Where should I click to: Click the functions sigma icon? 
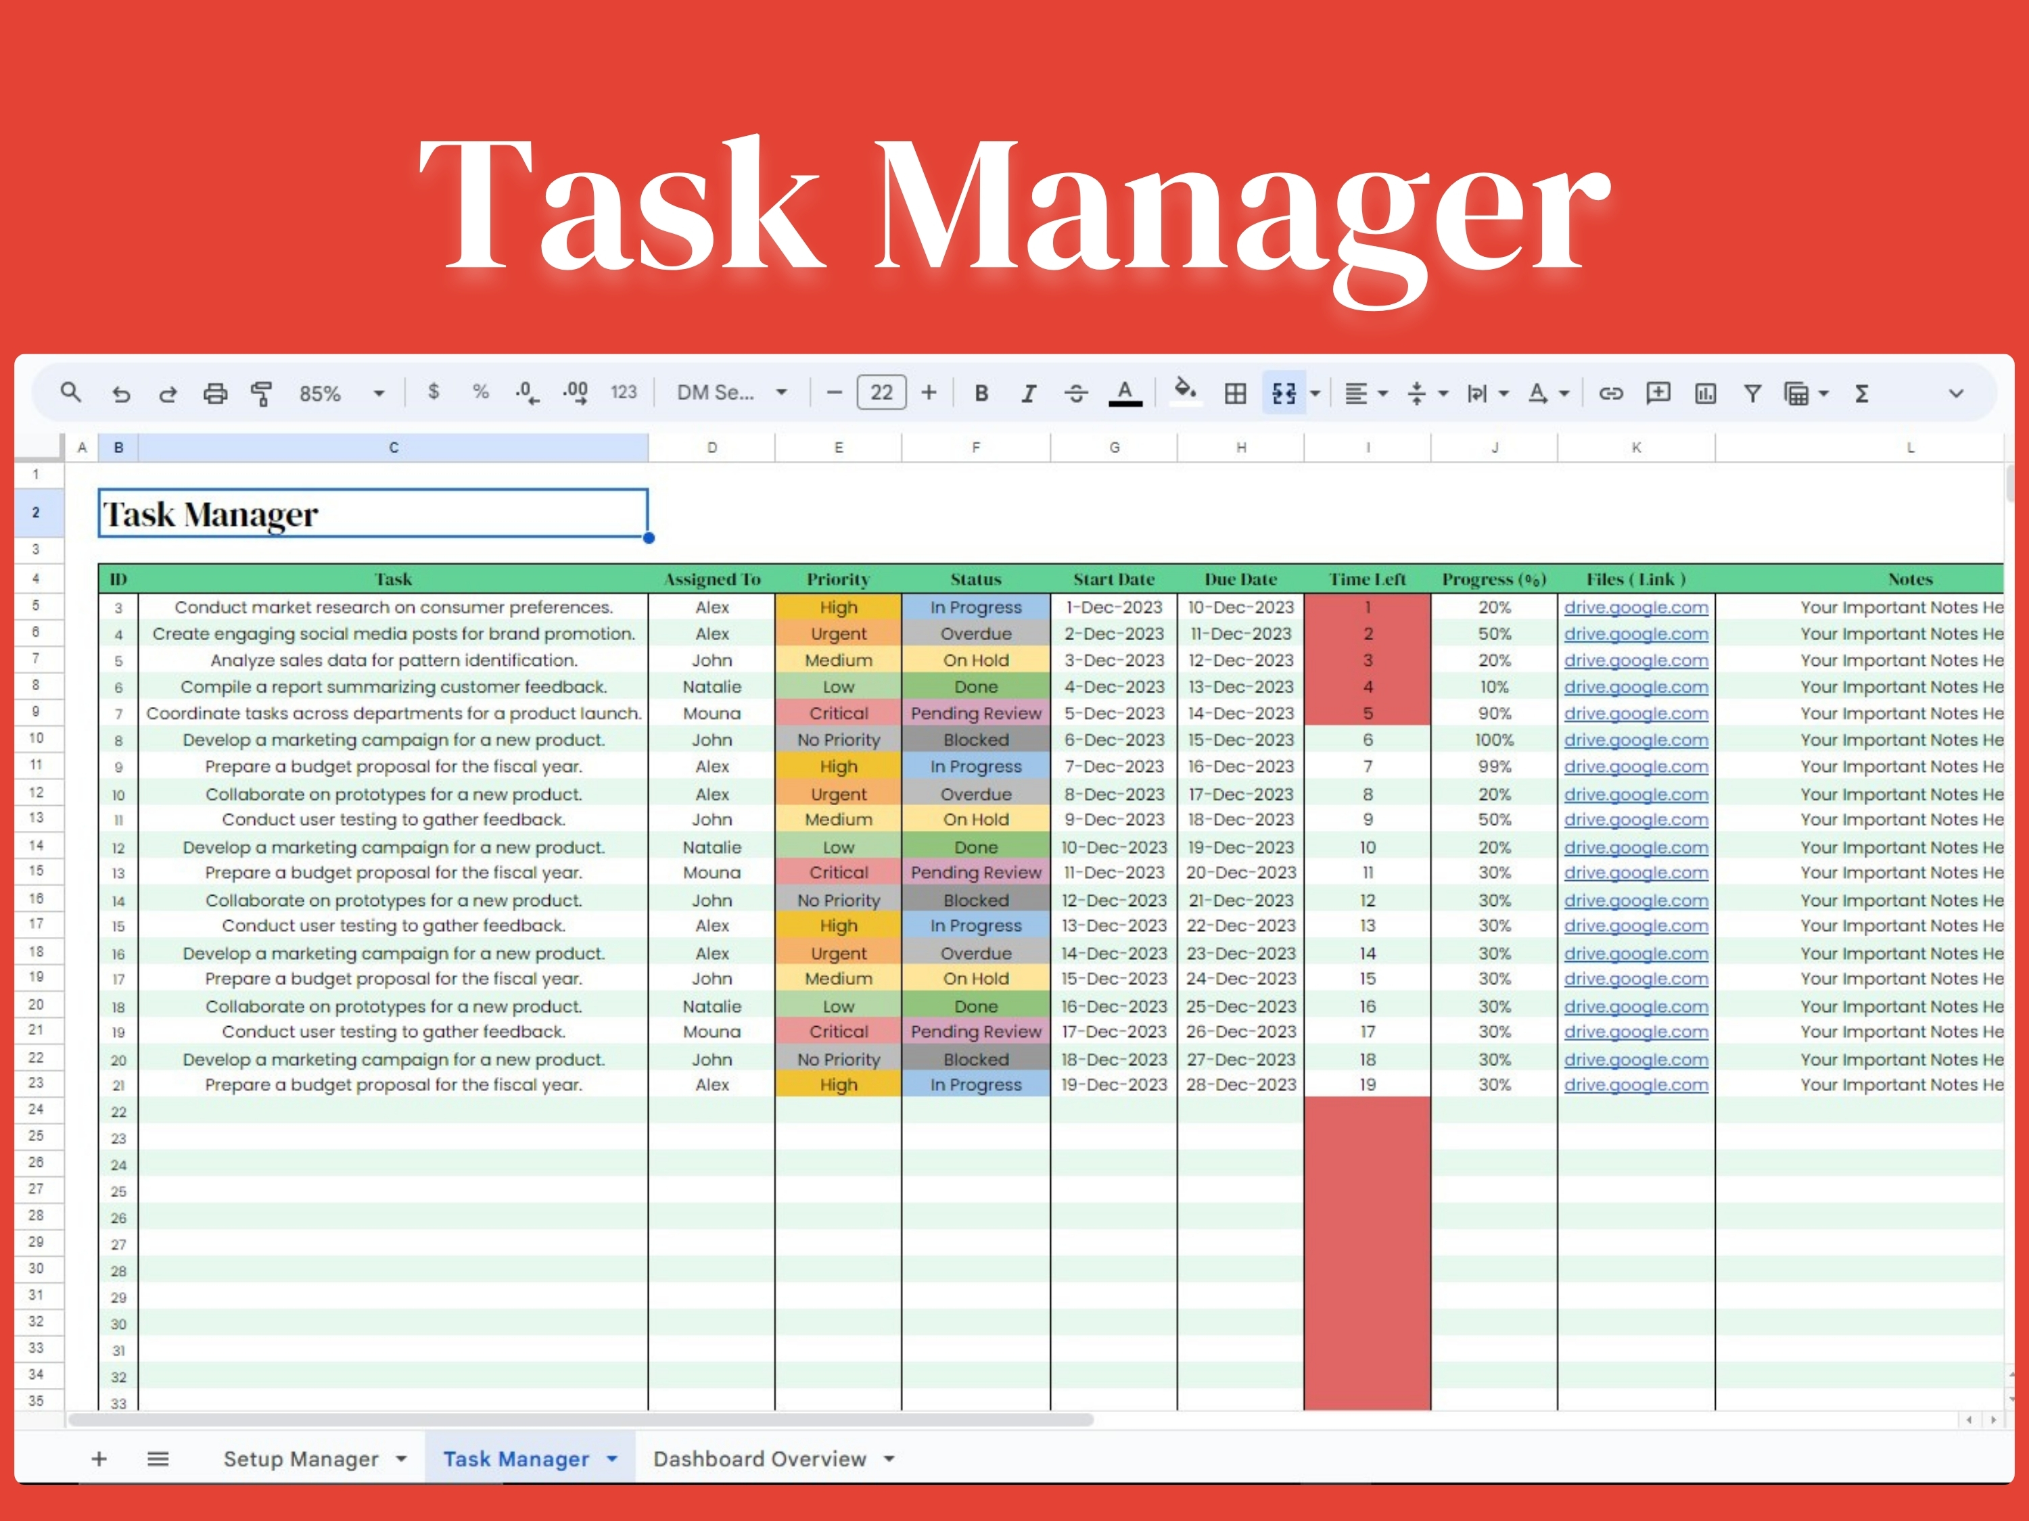pos(1861,393)
